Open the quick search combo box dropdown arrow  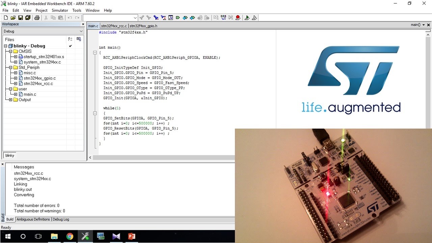(135, 18)
